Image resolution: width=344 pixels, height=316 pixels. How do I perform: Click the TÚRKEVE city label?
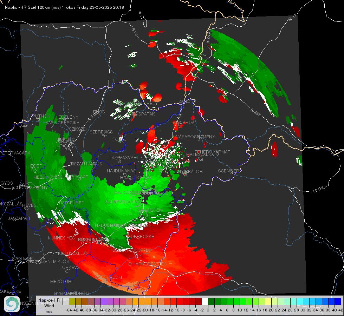[70, 267]
